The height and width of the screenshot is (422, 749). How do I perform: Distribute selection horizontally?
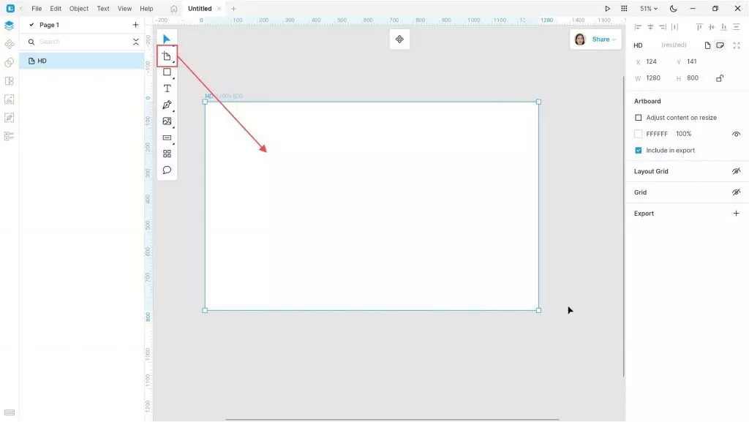674,27
